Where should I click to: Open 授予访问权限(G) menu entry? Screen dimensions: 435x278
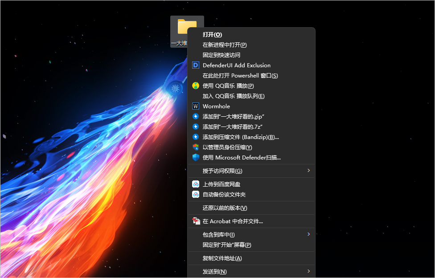(251, 171)
